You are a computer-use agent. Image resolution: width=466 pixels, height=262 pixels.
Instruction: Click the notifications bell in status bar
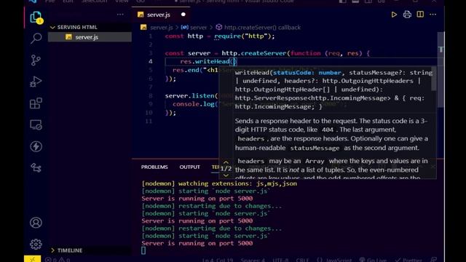434,260
